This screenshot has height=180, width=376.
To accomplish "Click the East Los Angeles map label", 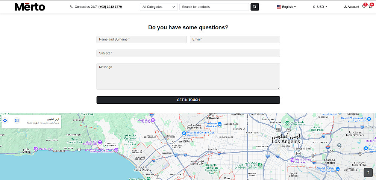I will pyautogui.click(x=329, y=161).
